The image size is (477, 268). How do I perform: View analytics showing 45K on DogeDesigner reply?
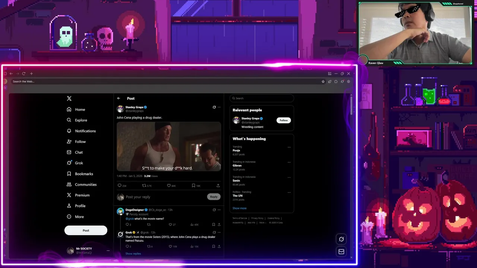[194, 224]
